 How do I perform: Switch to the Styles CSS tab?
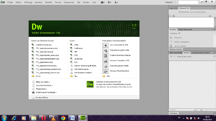173,8
